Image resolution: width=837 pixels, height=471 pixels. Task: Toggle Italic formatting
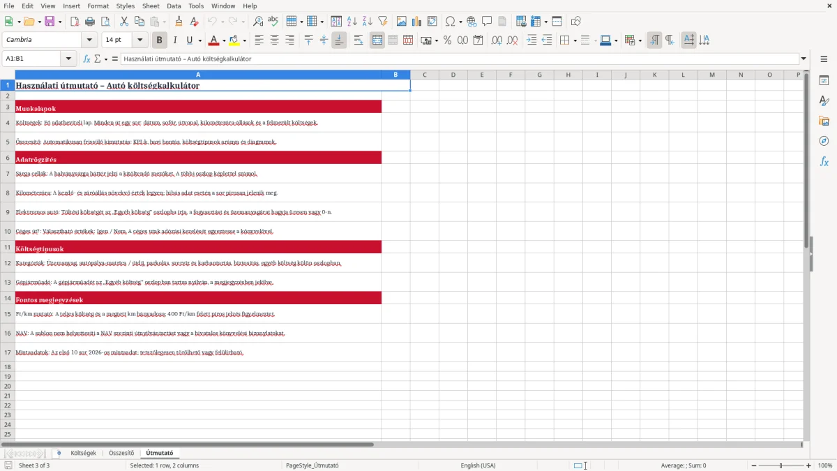click(174, 40)
